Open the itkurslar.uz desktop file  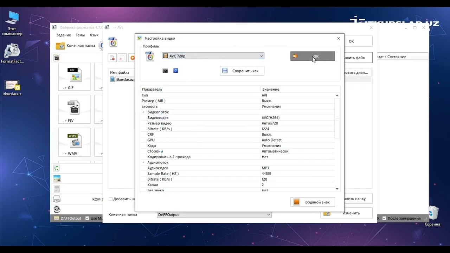[12, 88]
